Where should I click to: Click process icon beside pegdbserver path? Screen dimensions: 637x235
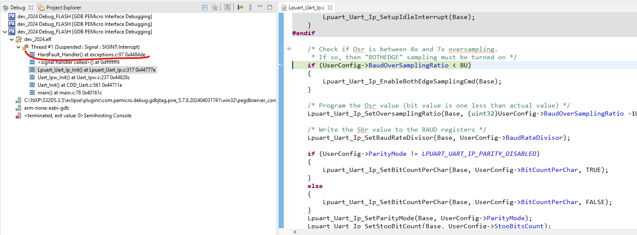pos(19,100)
